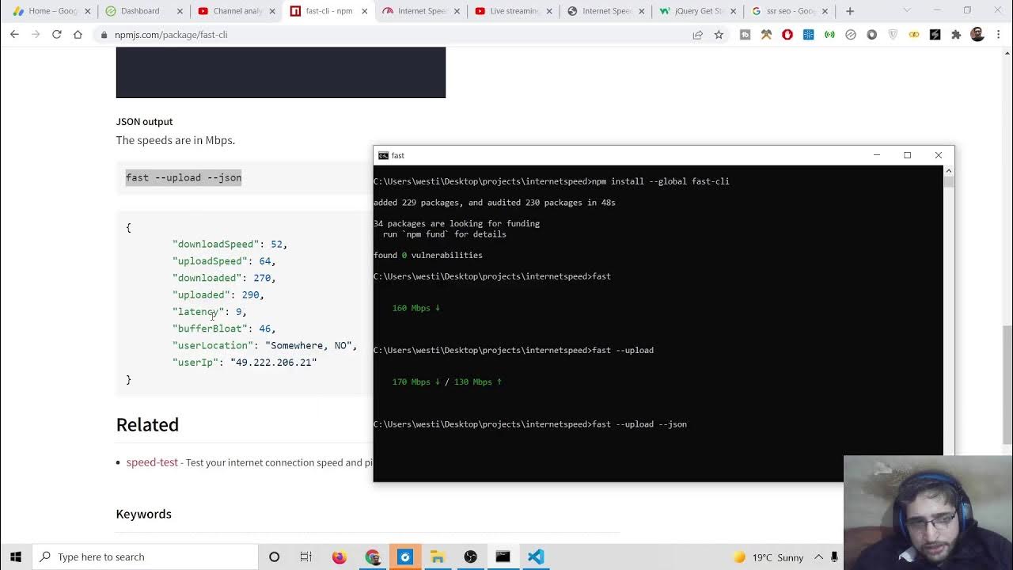
Task: Open Visual Studio Code from the taskbar
Action: point(536,557)
